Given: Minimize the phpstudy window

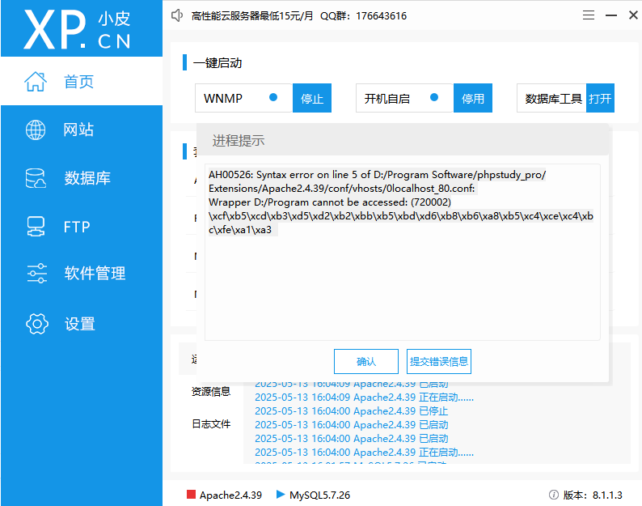Looking at the screenshot, I should click(x=611, y=15).
